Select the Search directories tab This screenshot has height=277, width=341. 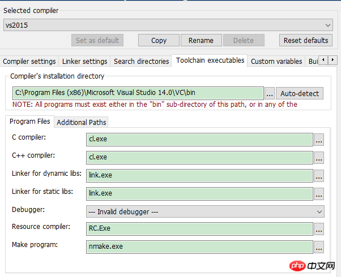(141, 61)
